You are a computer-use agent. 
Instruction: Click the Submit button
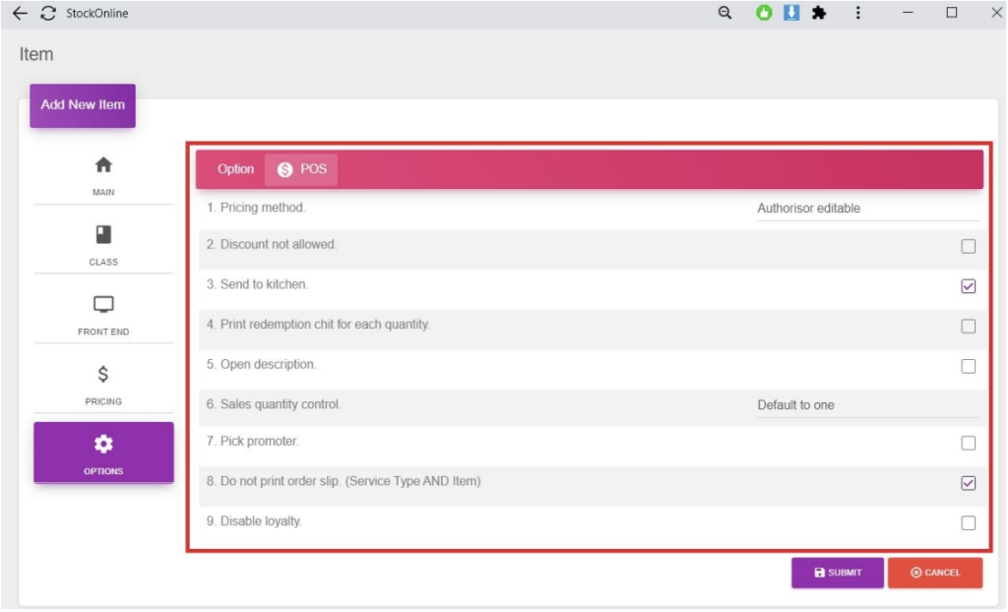pos(837,573)
